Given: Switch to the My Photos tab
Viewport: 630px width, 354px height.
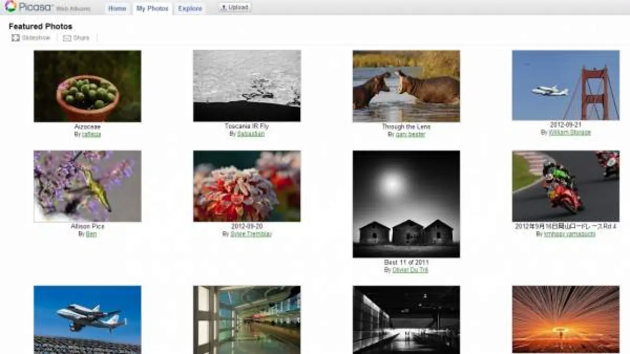Looking at the screenshot, I should tap(153, 8).
